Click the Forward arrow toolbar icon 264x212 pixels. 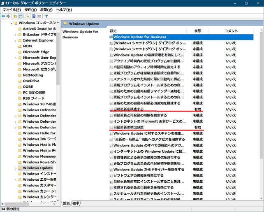click(x=8, y=16)
